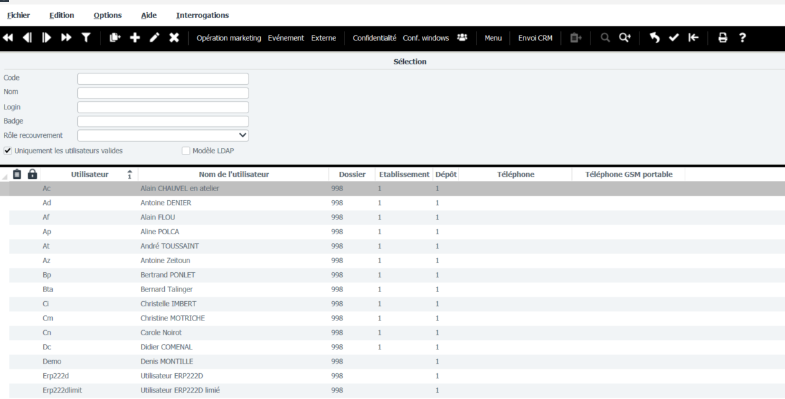Click the Dépôt column header

click(x=446, y=174)
